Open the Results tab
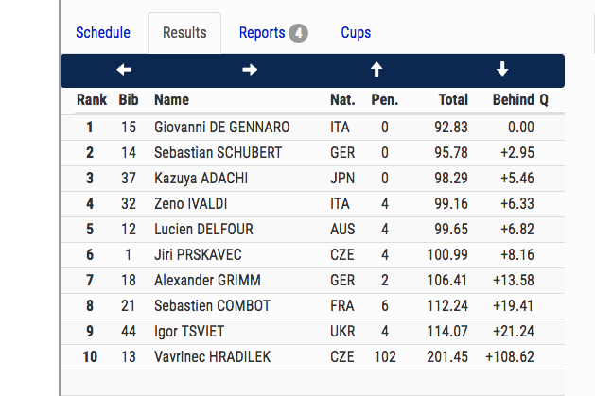 pyautogui.click(x=184, y=33)
